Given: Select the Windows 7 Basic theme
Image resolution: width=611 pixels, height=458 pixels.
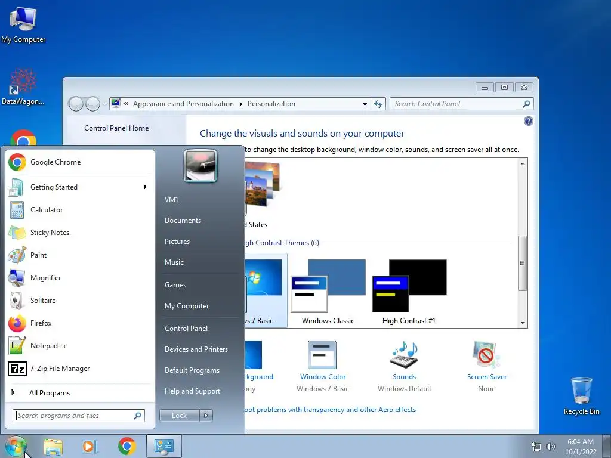Looking at the screenshot, I should point(266,291).
